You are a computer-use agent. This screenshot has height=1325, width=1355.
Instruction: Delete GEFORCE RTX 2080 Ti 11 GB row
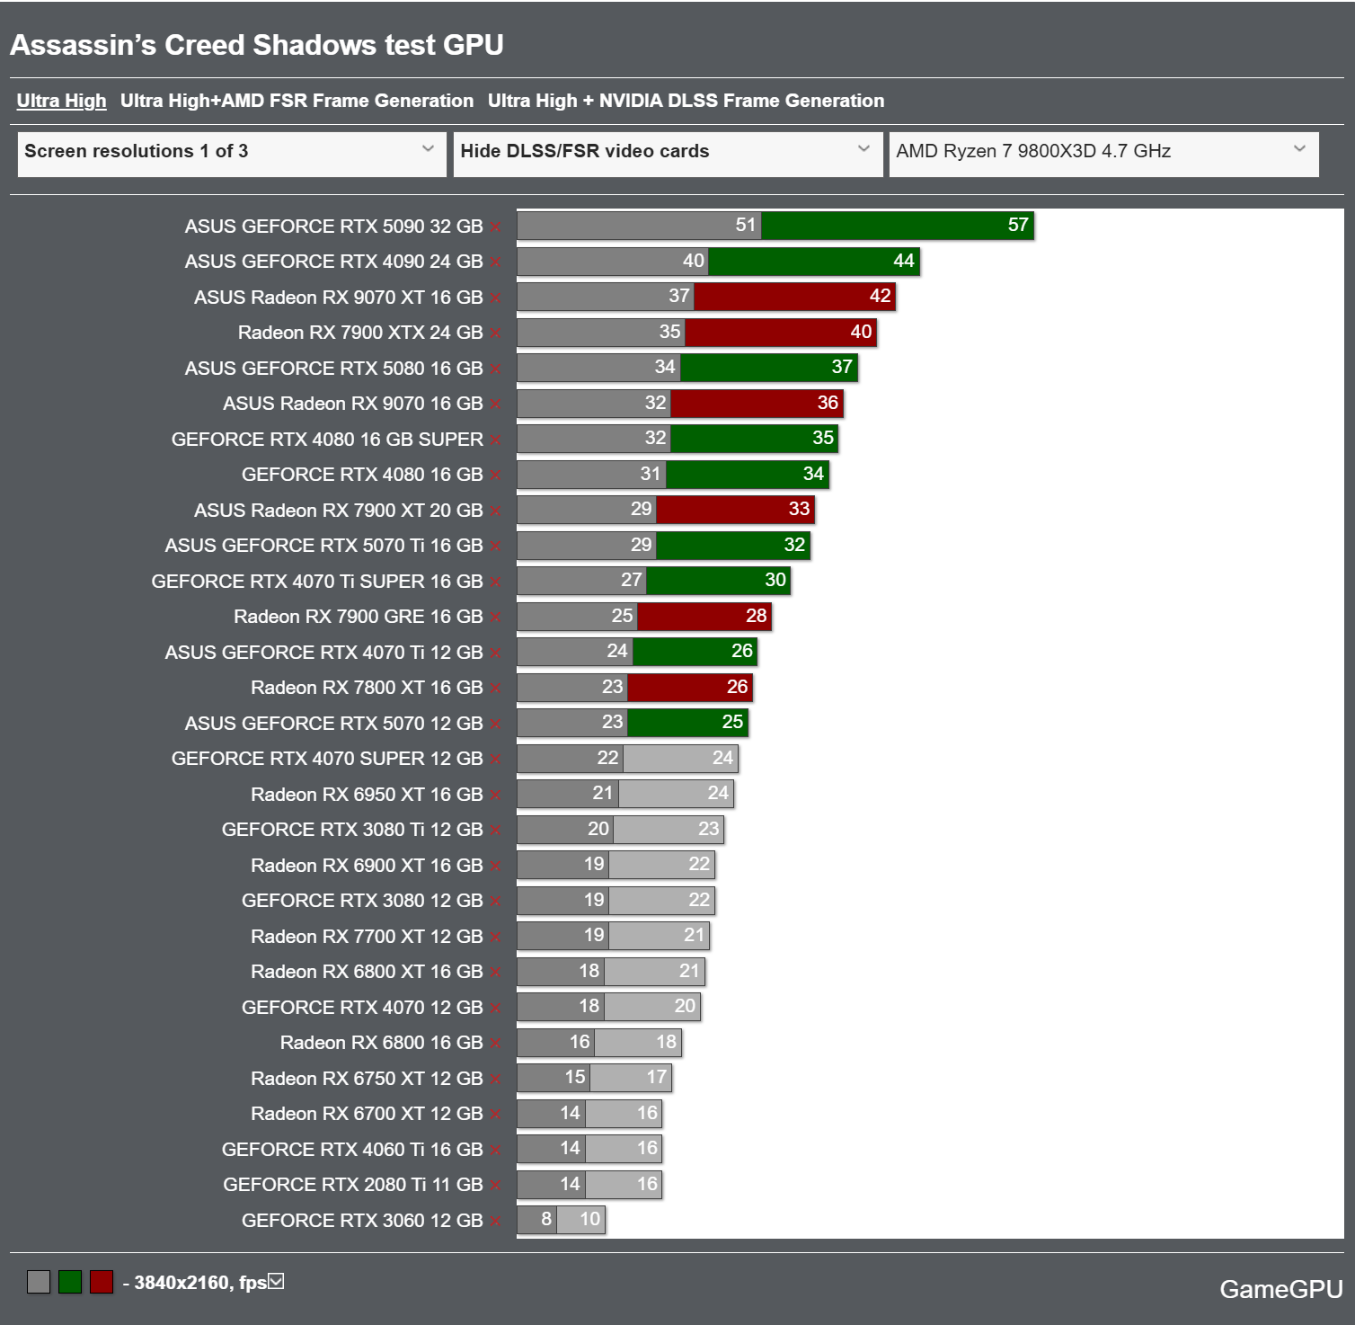(495, 1186)
